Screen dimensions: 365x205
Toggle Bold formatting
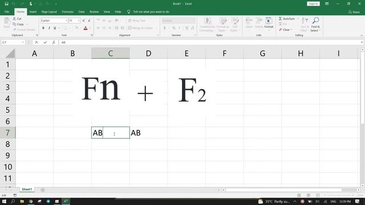(43, 28)
